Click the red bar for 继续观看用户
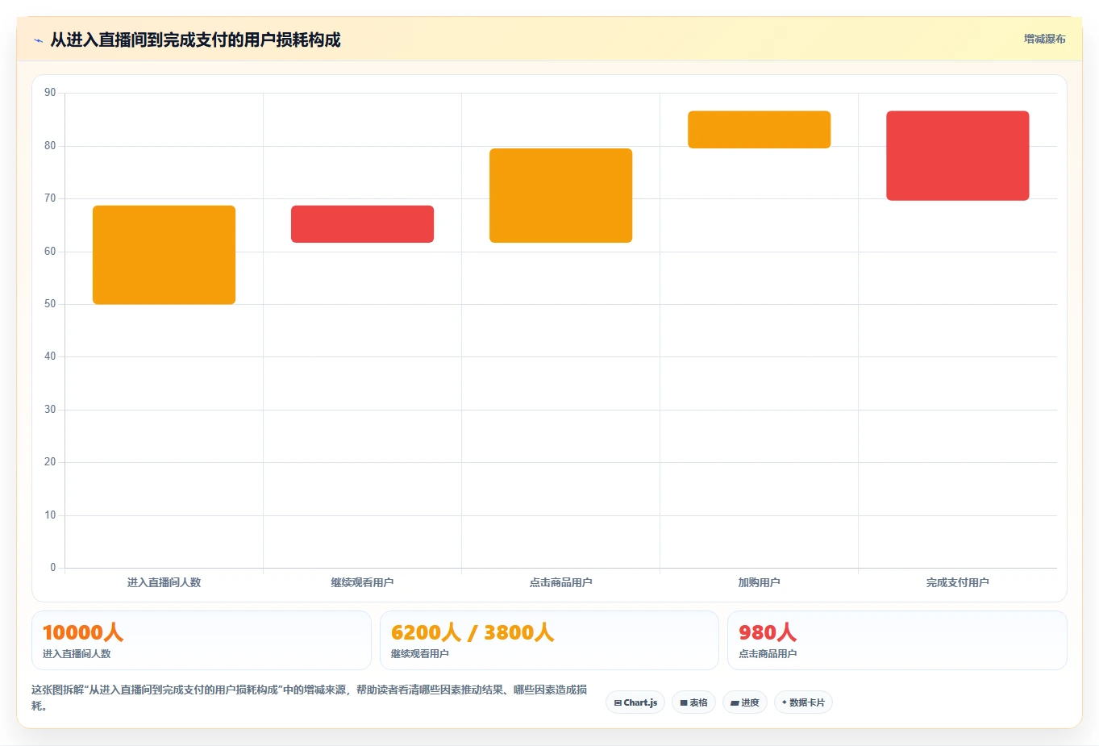 (x=362, y=224)
